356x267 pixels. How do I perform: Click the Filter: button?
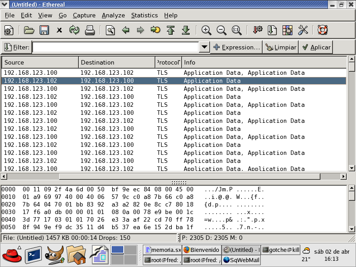tap(17, 47)
